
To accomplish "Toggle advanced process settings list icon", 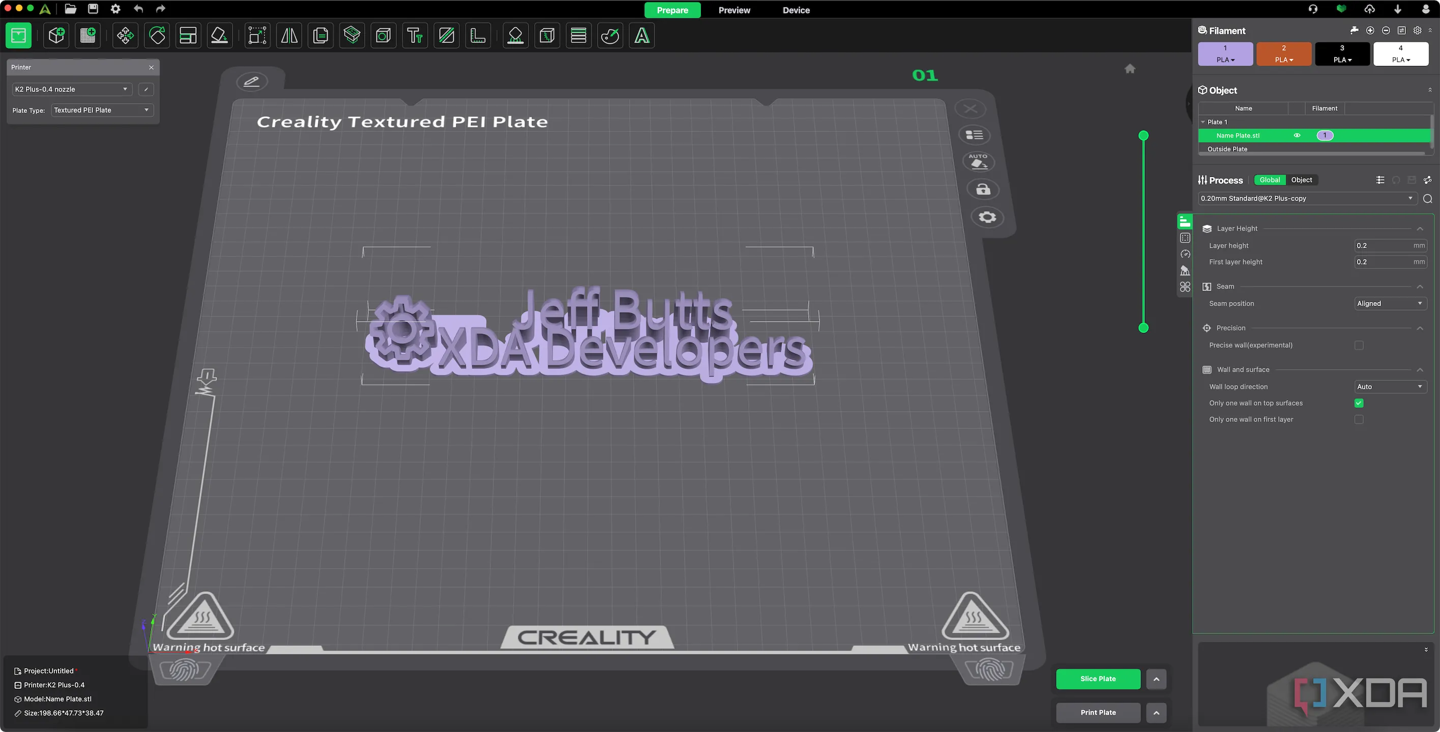I will tap(1380, 180).
